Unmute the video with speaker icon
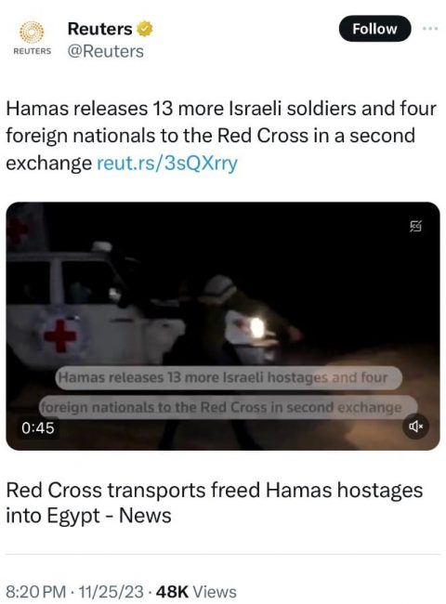The width and height of the screenshot is (446, 604). tap(415, 426)
